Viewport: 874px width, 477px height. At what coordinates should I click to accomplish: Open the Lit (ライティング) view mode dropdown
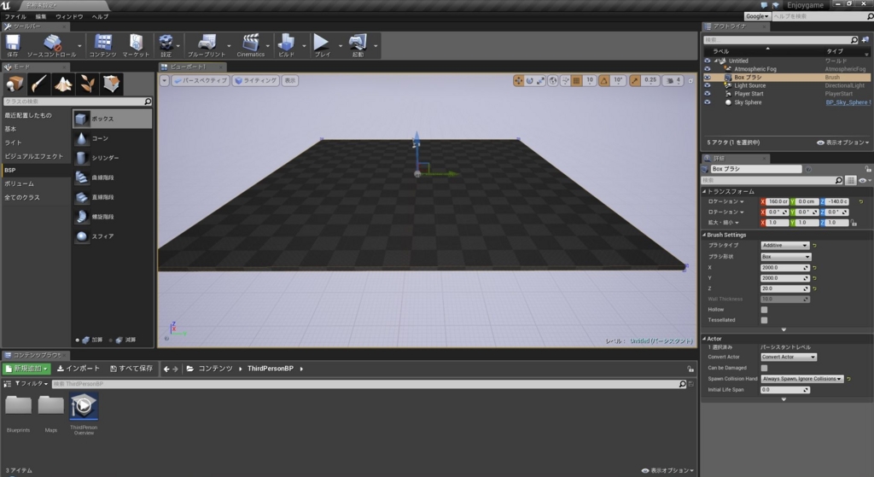click(x=256, y=81)
